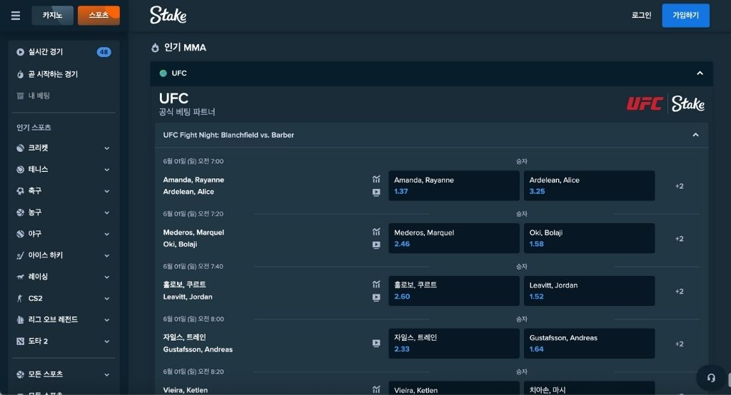Open +2 markets for 홀로보 vs Leavitt
Image resolution: width=731 pixels, height=395 pixels.
[680, 291]
